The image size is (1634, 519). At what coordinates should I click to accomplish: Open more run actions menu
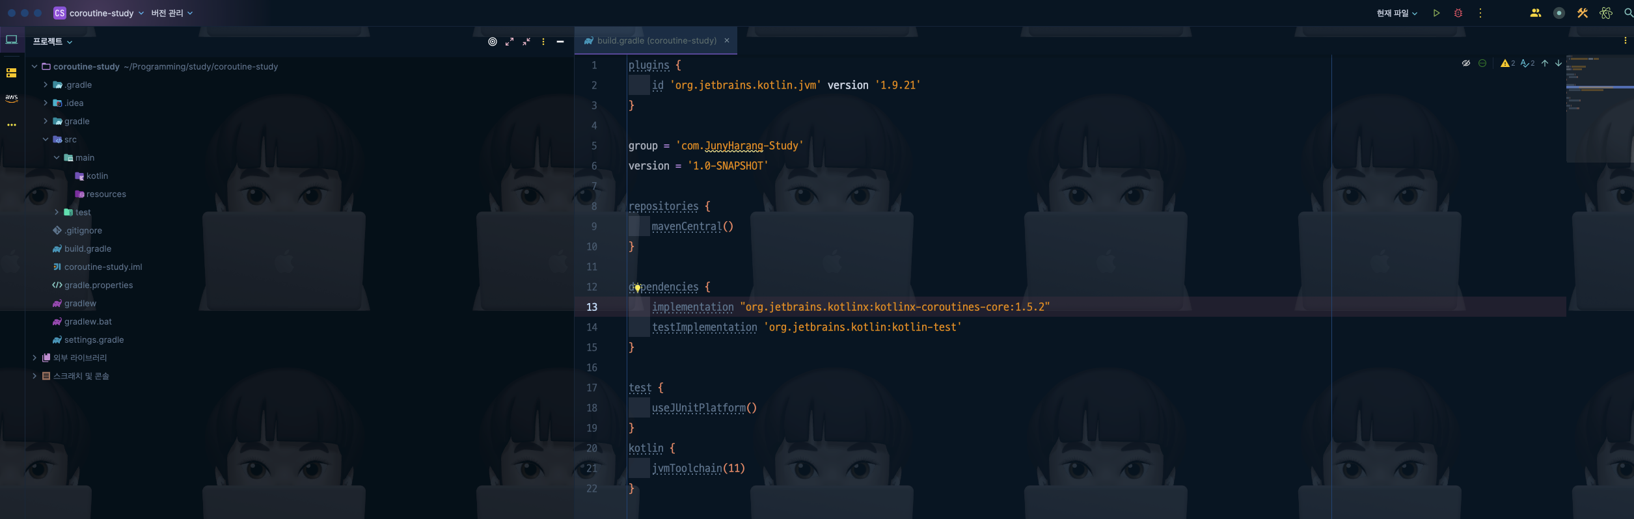(x=1480, y=13)
